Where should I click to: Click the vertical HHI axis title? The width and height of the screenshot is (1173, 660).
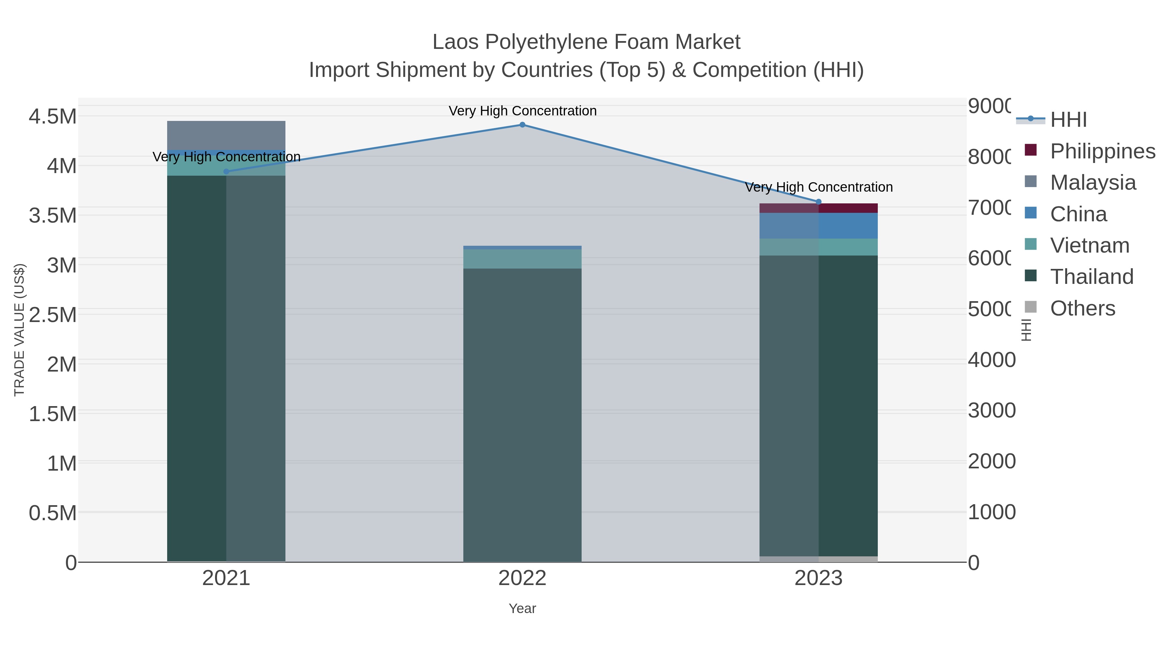pyautogui.click(x=1026, y=330)
